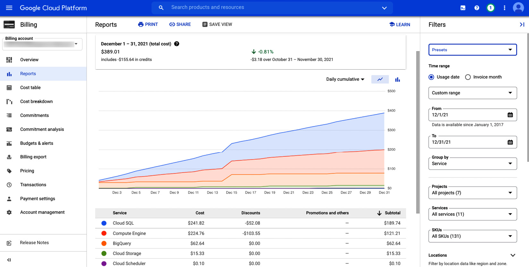Click BigQuery orange color dot

(104, 244)
